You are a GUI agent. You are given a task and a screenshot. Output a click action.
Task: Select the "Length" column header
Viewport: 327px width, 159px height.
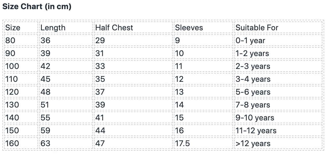coord(53,28)
